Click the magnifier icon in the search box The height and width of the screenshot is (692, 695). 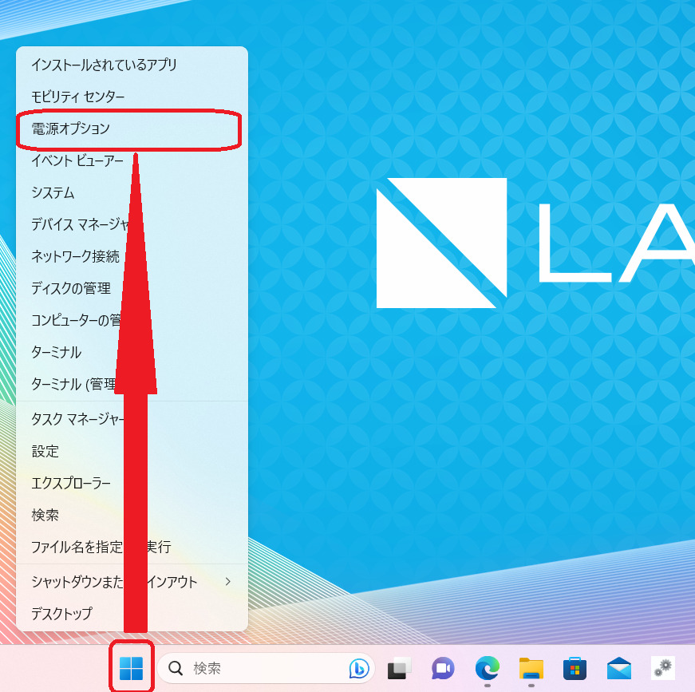176,668
